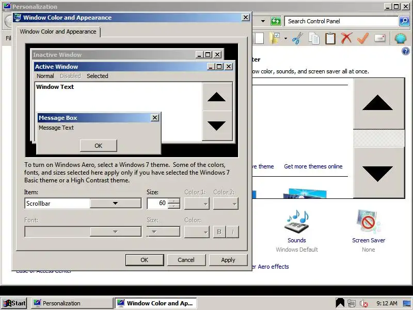Open the Get more themes online link
Viewport: 413px width, 310px height.
(313, 166)
